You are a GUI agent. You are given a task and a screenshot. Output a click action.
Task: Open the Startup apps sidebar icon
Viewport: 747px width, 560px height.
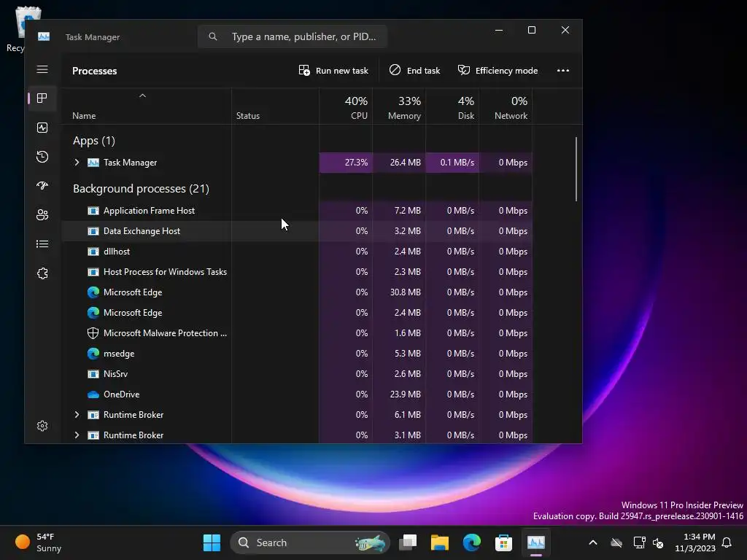pos(42,186)
